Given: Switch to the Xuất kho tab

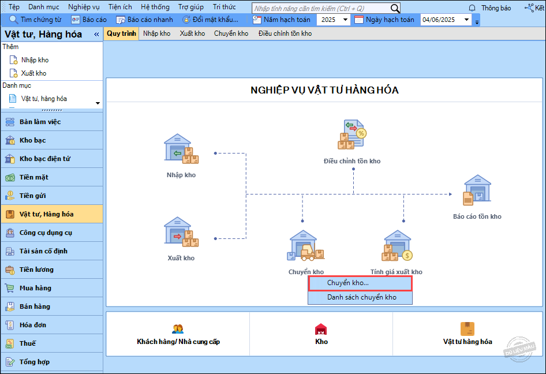Looking at the screenshot, I should pos(192,33).
